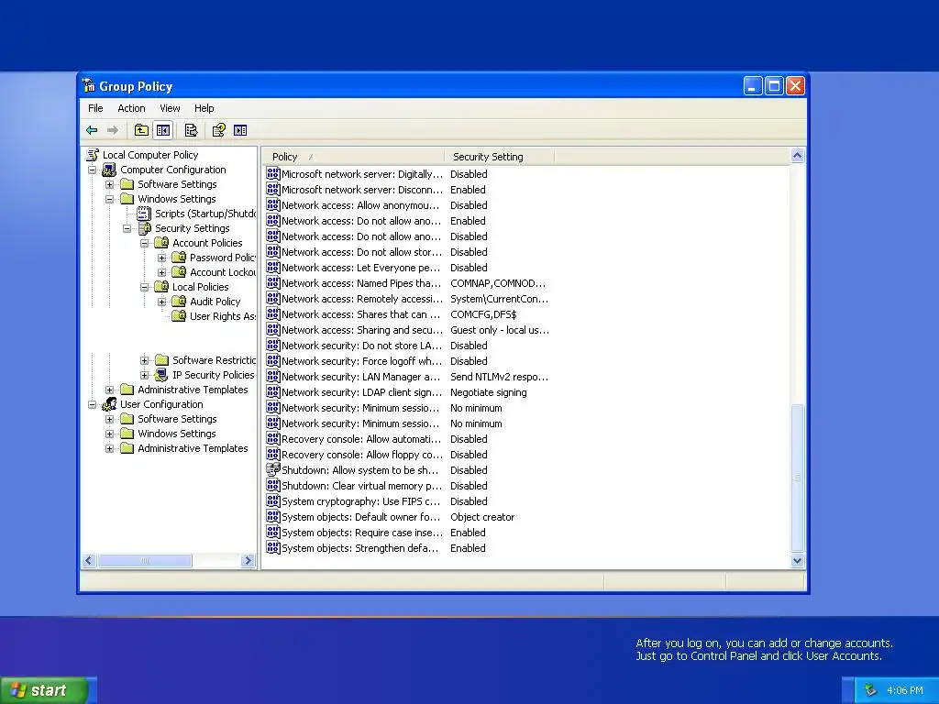
Task: Collapse the Local Policies node
Action: click(144, 287)
